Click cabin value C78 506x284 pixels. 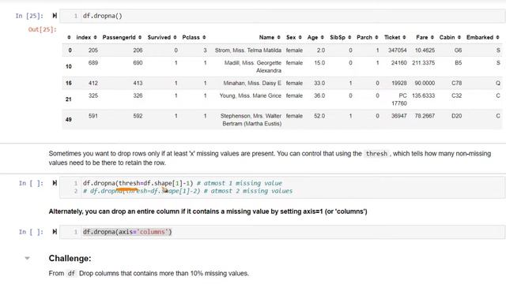pyautogui.click(x=457, y=83)
